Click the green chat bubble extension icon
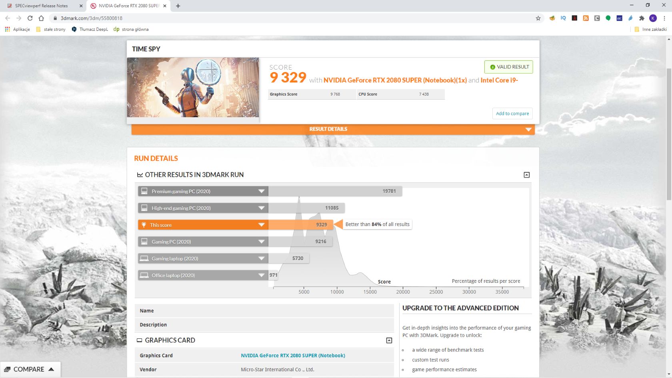 pos(608,18)
